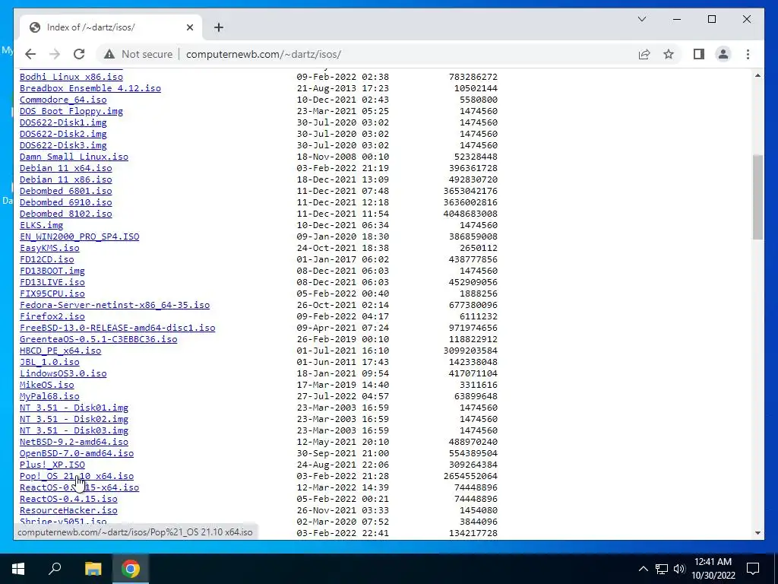Open the Windows notification center

753,569
